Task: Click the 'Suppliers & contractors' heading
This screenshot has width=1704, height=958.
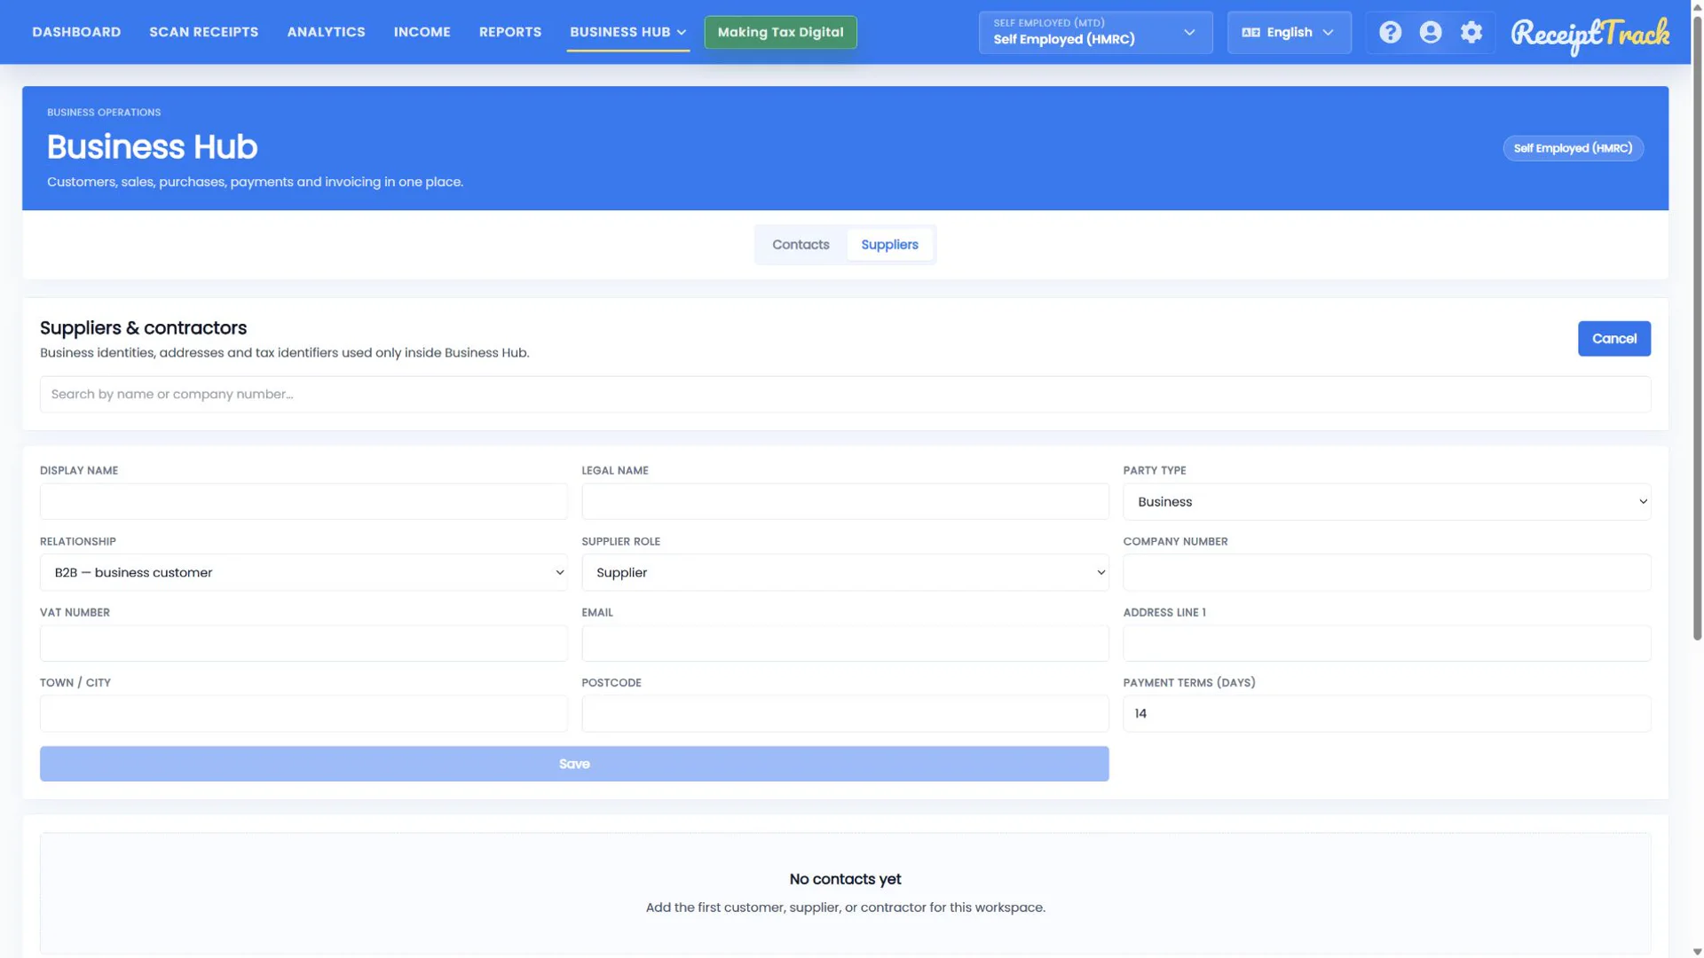Action: (143, 328)
